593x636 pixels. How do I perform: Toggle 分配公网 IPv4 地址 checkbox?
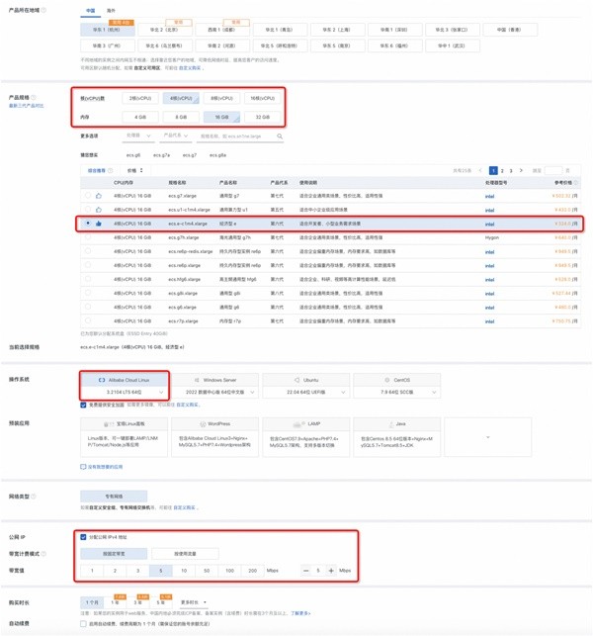(x=83, y=537)
